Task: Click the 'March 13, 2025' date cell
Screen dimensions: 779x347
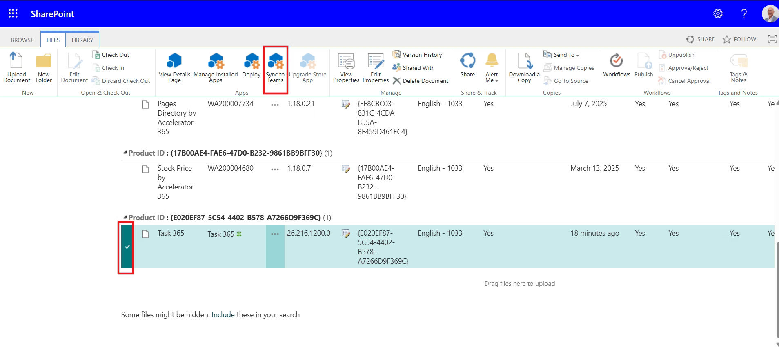Action: point(594,168)
